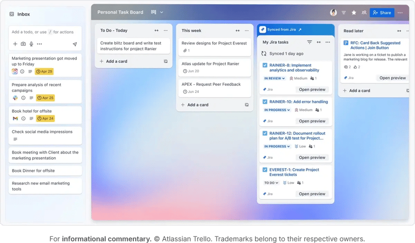This screenshot has height=243, width=415.
Task: Open Create blitz board card
Action: [x=133, y=46]
